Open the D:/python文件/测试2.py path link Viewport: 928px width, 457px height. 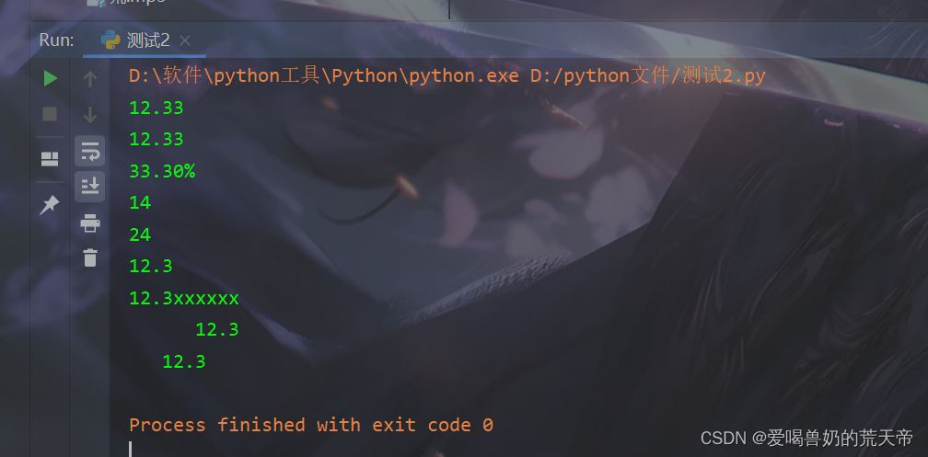pyautogui.click(x=648, y=75)
